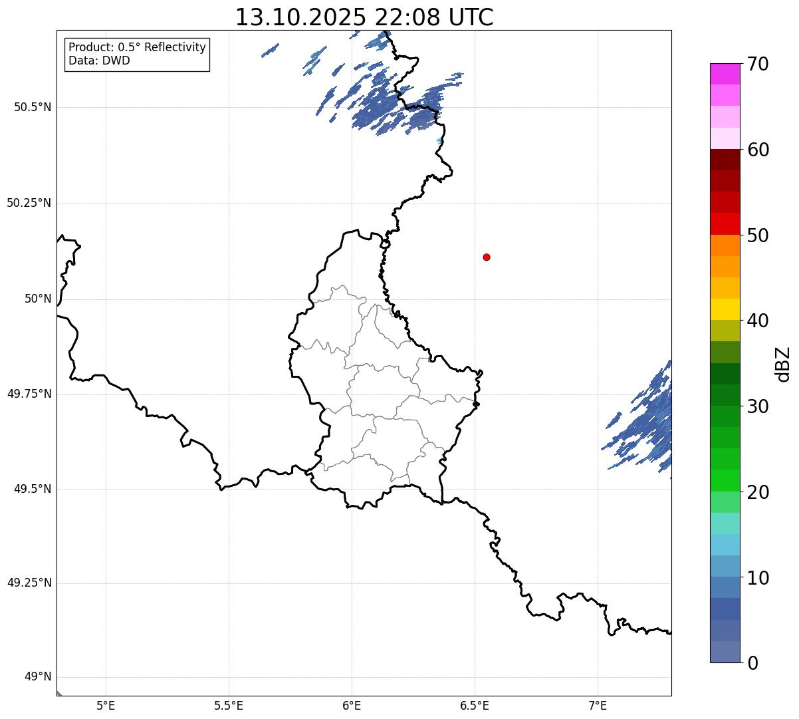This screenshot has width=799, height=719.
Task: Click the dBZ colorbar axis label
Action: (783, 364)
